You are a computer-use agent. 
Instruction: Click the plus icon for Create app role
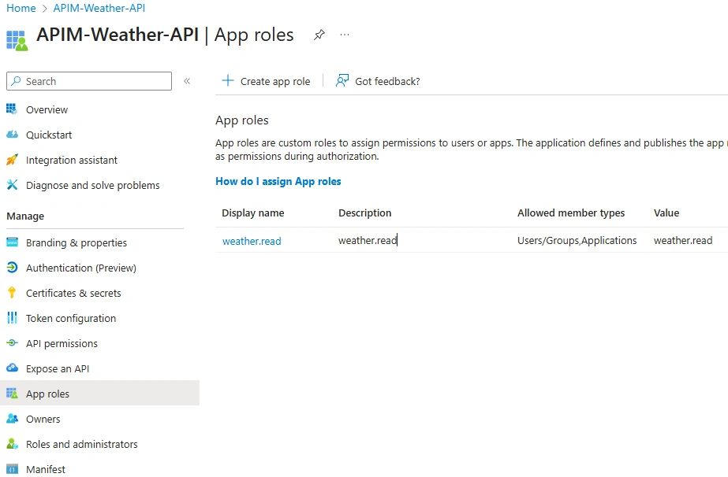[228, 80]
